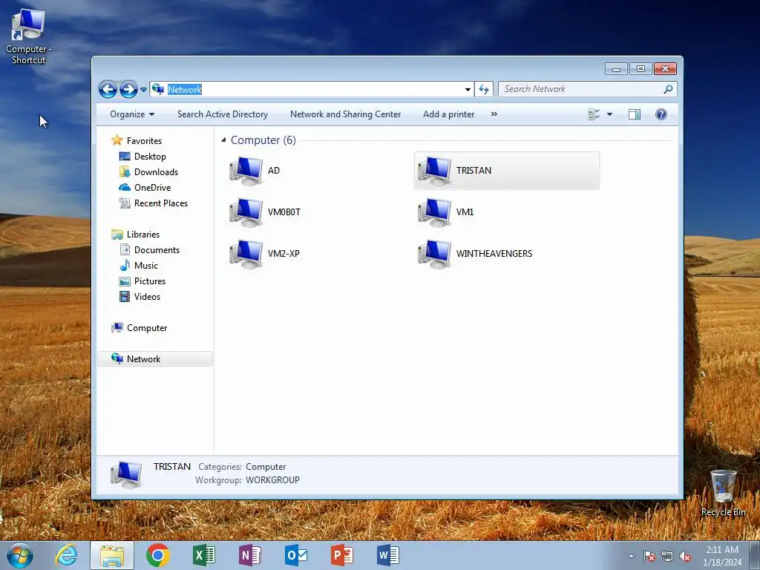The width and height of the screenshot is (760, 570).
Task: Minimize the Network window
Action: 616,69
